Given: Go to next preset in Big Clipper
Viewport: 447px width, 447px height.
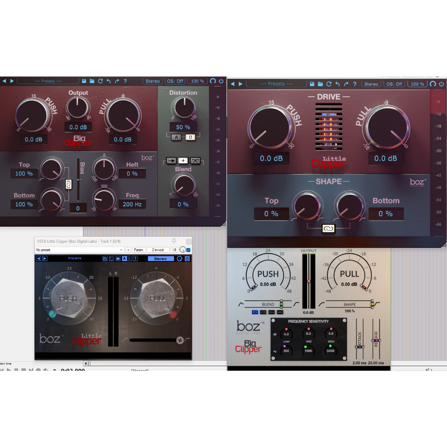Looking at the screenshot, I should click(x=12, y=81).
